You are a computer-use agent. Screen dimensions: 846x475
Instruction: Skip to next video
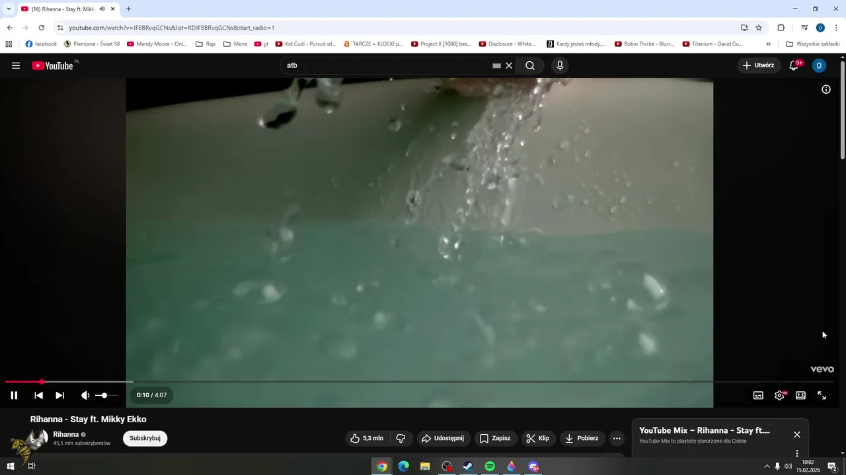tap(60, 395)
